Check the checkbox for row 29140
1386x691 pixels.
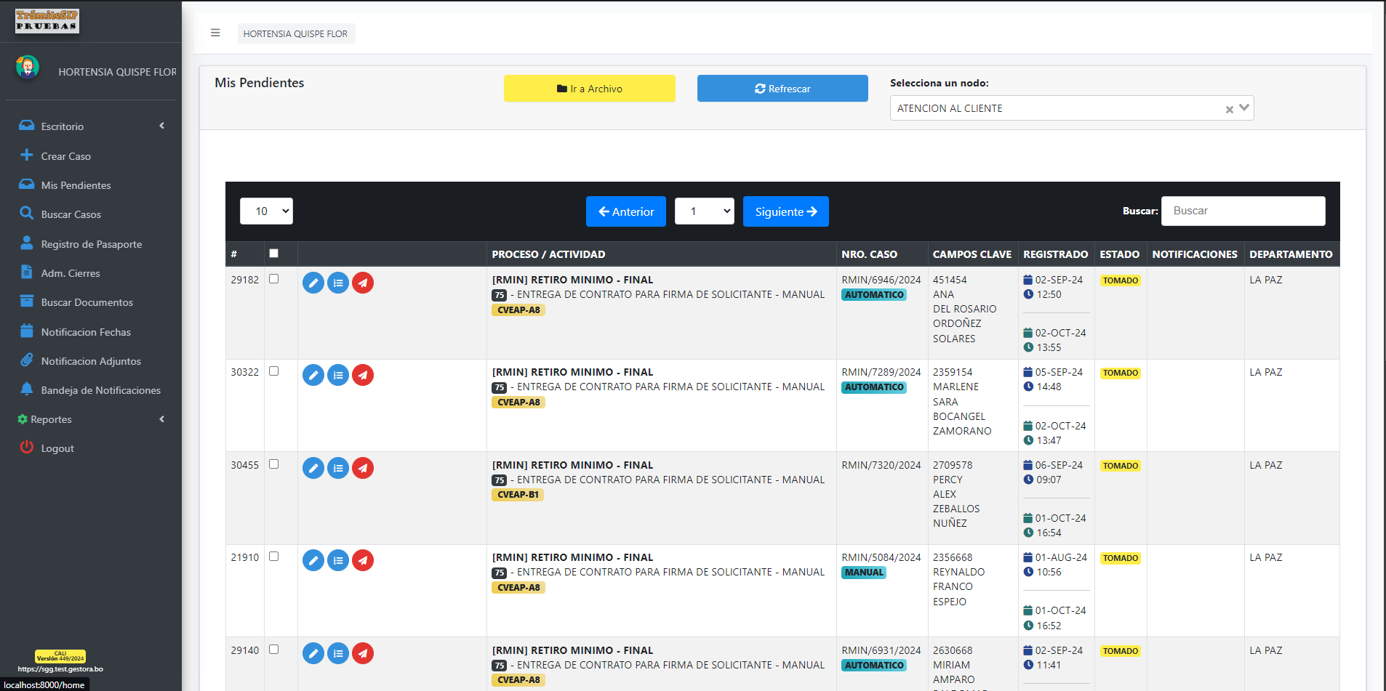click(x=274, y=650)
